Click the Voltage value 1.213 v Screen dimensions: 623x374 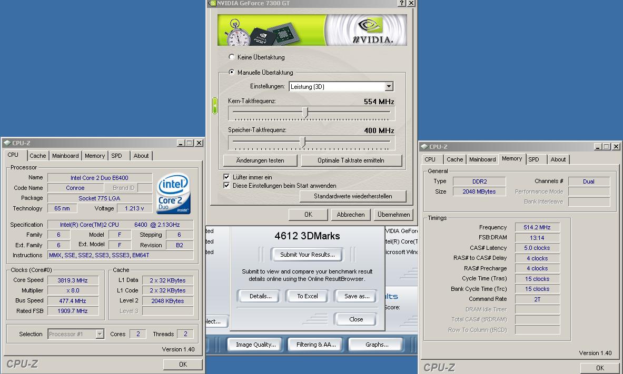135,208
